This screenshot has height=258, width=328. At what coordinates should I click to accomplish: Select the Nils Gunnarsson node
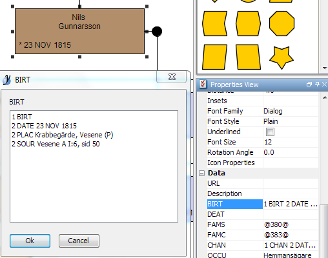pyautogui.click(x=79, y=31)
